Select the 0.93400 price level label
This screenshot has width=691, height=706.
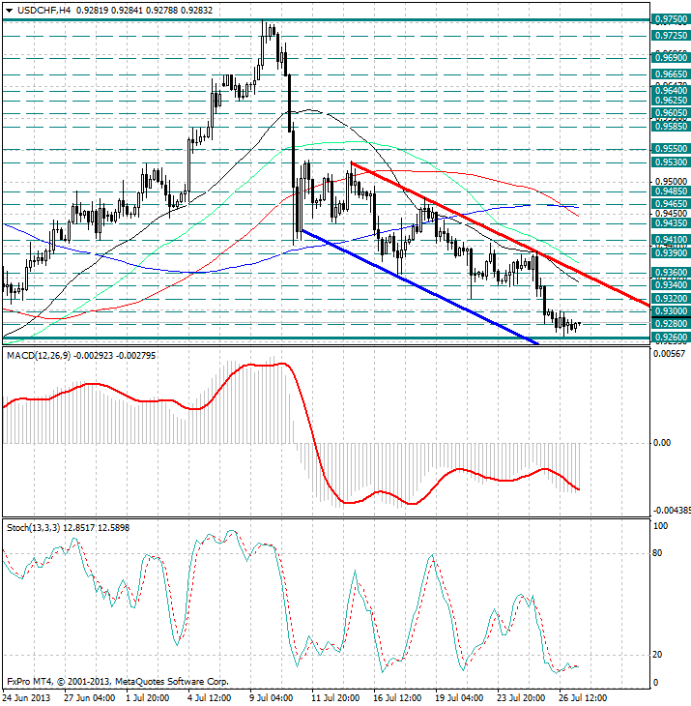[x=671, y=285]
